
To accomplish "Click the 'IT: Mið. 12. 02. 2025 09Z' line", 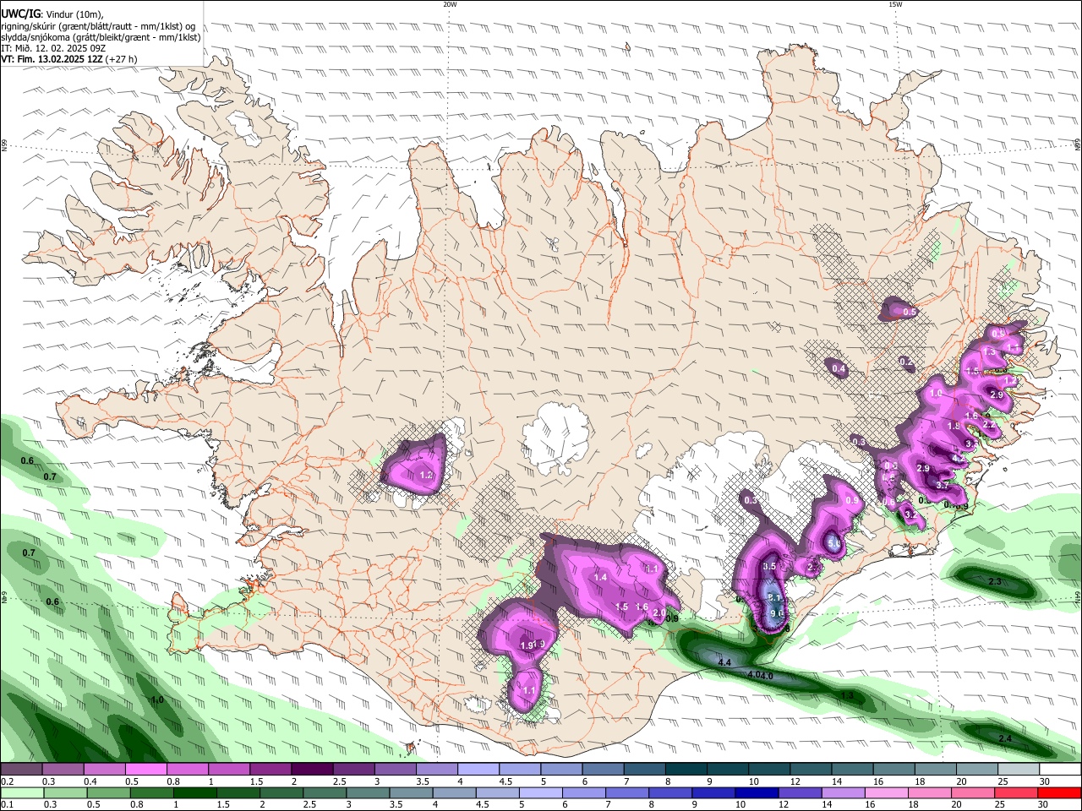I will [x=52, y=48].
